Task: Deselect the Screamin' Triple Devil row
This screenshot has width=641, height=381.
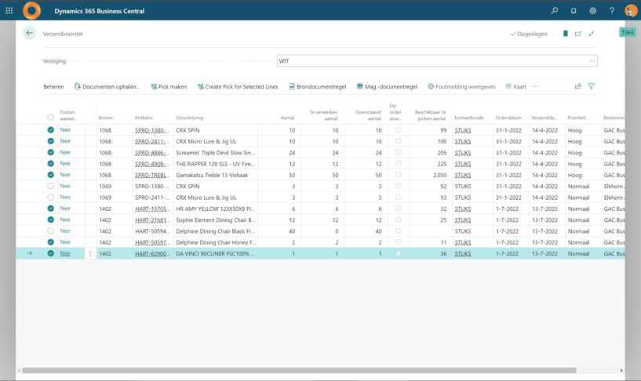Action: 50,152
